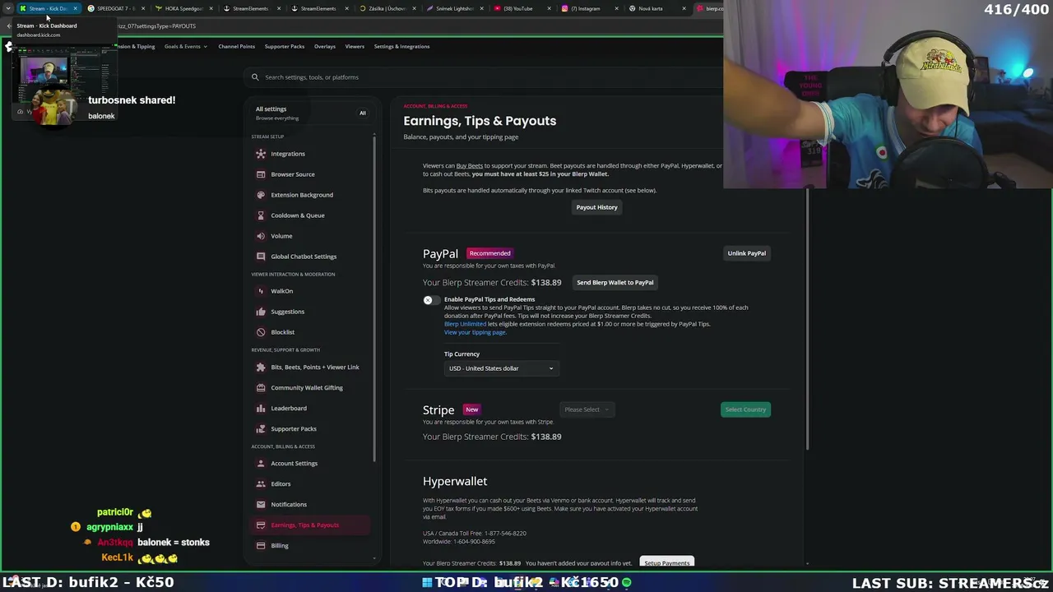Click the Payout History button

596,207
